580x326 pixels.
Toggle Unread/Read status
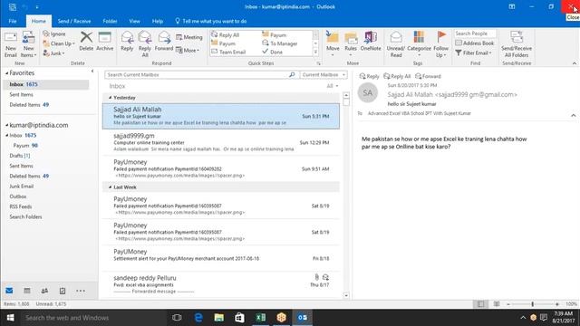pyautogui.click(x=396, y=44)
